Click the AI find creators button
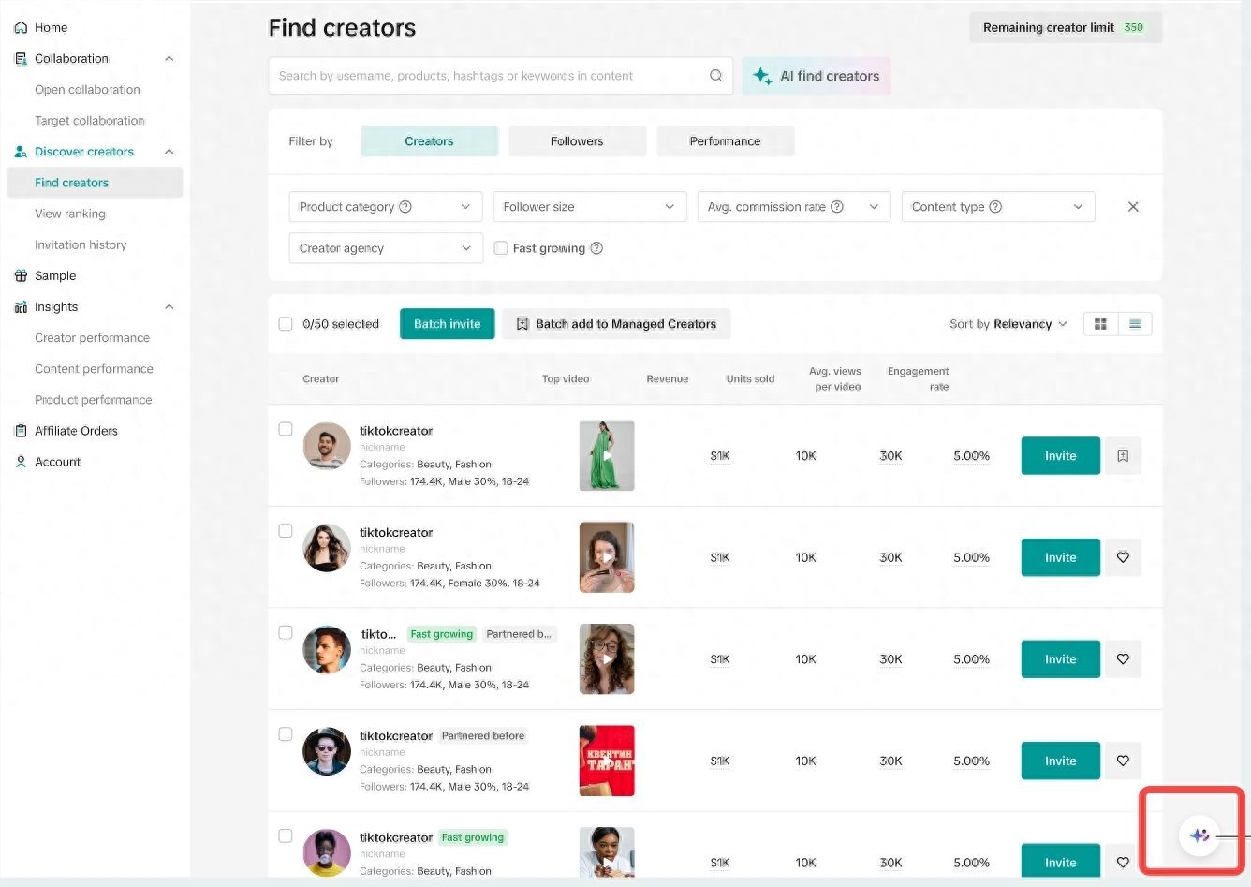The image size is (1251, 887). coord(817,76)
